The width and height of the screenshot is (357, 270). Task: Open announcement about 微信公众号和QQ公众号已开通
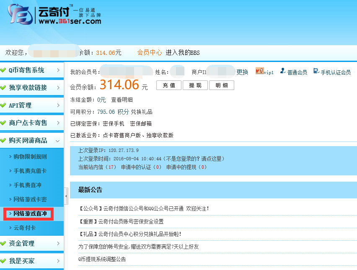click(144, 208)
